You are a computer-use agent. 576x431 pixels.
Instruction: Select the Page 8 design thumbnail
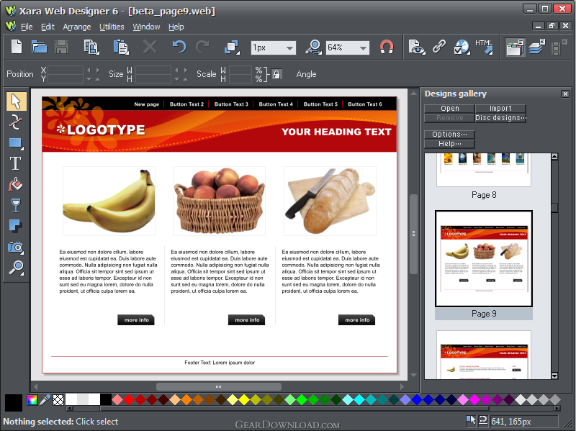[x=484, y=170]
